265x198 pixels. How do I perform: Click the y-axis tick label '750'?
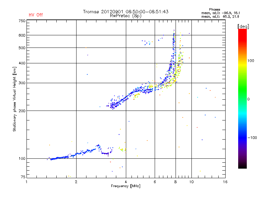tap(22, 21)
